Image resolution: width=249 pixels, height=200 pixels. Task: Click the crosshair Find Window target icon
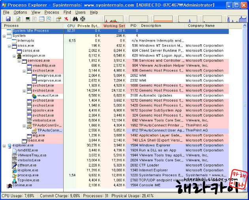click(83, 19)
